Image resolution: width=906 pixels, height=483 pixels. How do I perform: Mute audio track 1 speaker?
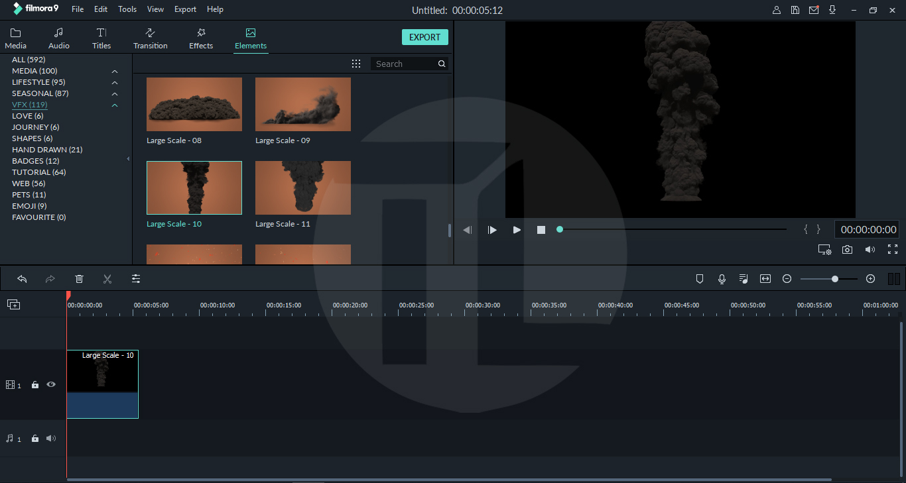[51, 439]
